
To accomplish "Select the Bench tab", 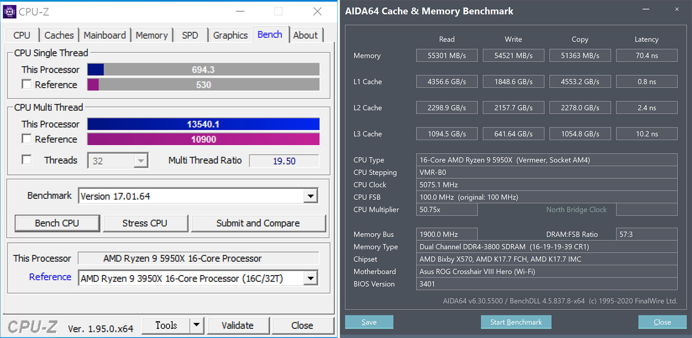I will click(x=270, y=34).
